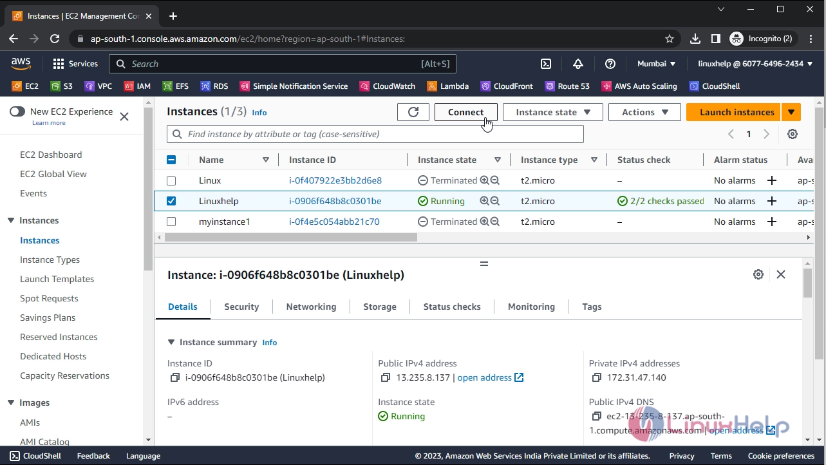Switch to the Storage tab
Viewport: 826px width, 465px height.
(380, 307)
